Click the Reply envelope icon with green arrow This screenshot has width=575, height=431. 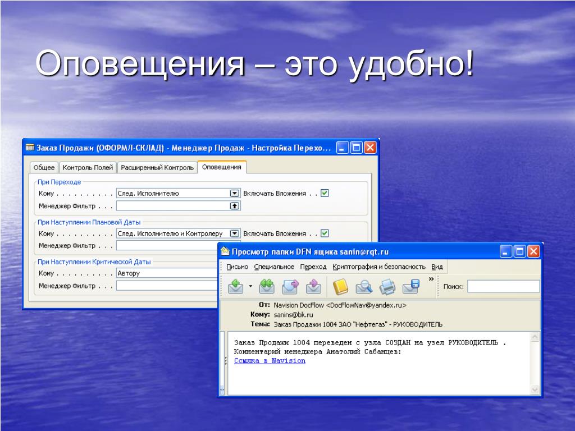[236, 286]
